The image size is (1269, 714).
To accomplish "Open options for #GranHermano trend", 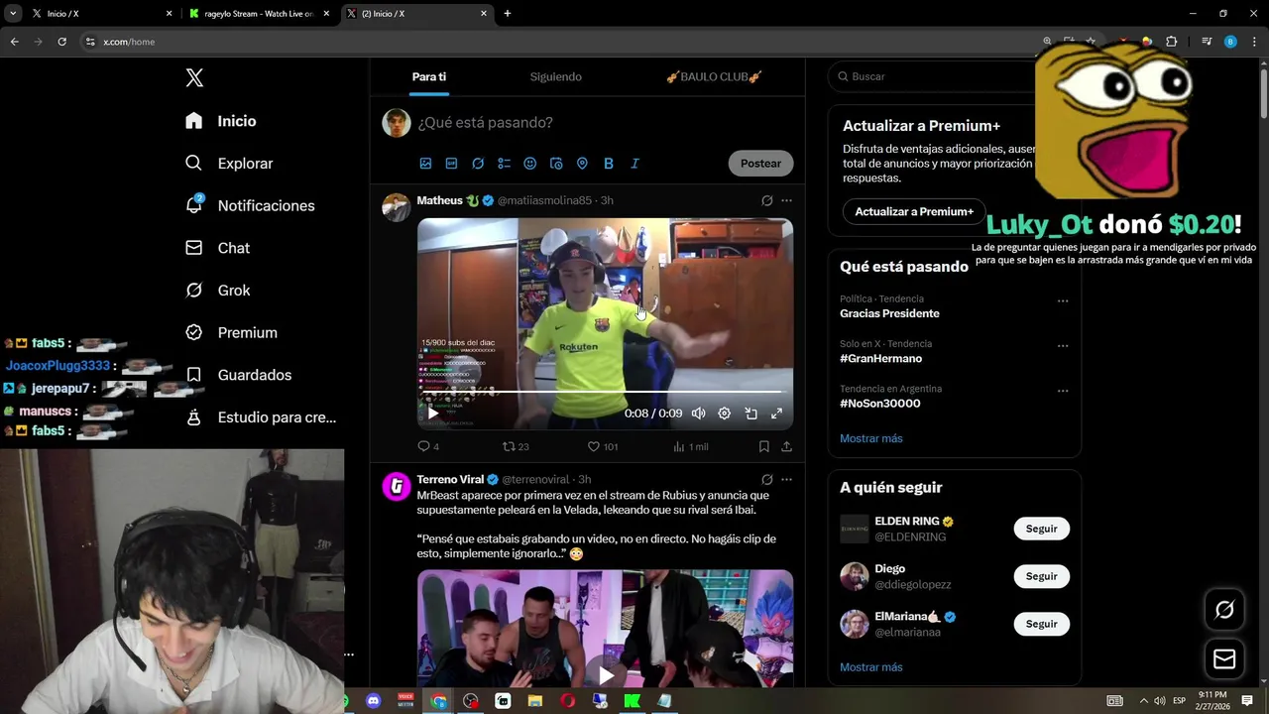I will pos(1062,346).
